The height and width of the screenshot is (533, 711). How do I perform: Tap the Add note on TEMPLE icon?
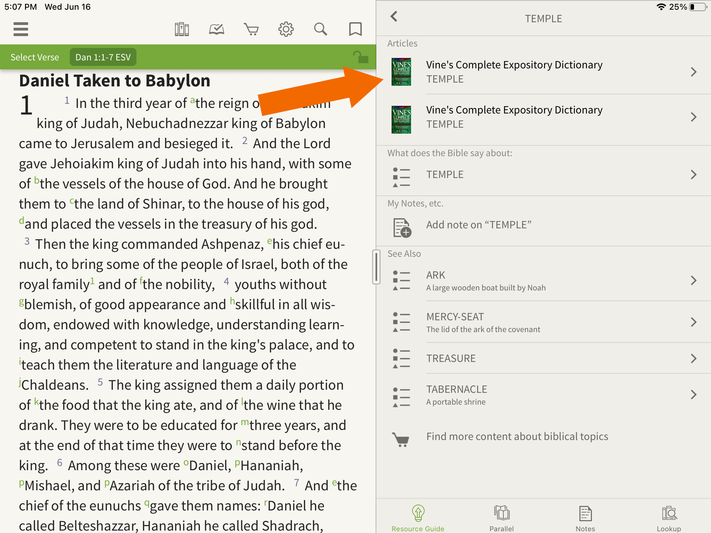click(x=402, y=227)
